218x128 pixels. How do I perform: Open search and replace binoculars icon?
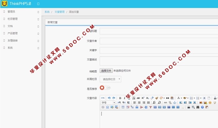(x=198, y=107)
